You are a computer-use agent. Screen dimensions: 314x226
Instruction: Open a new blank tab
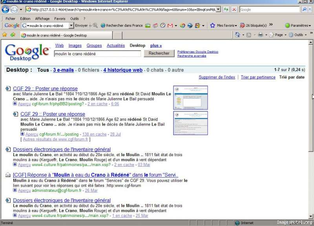117,36
